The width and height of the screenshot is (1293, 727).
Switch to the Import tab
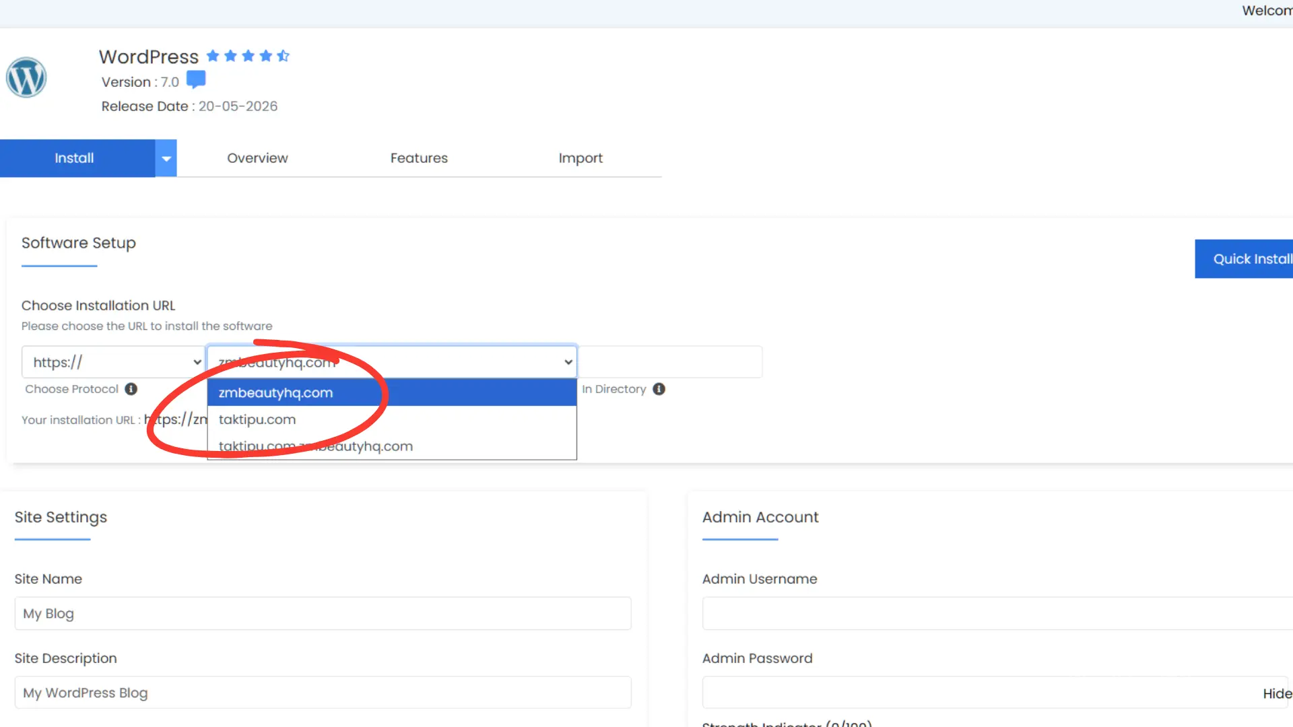(581, 158)
